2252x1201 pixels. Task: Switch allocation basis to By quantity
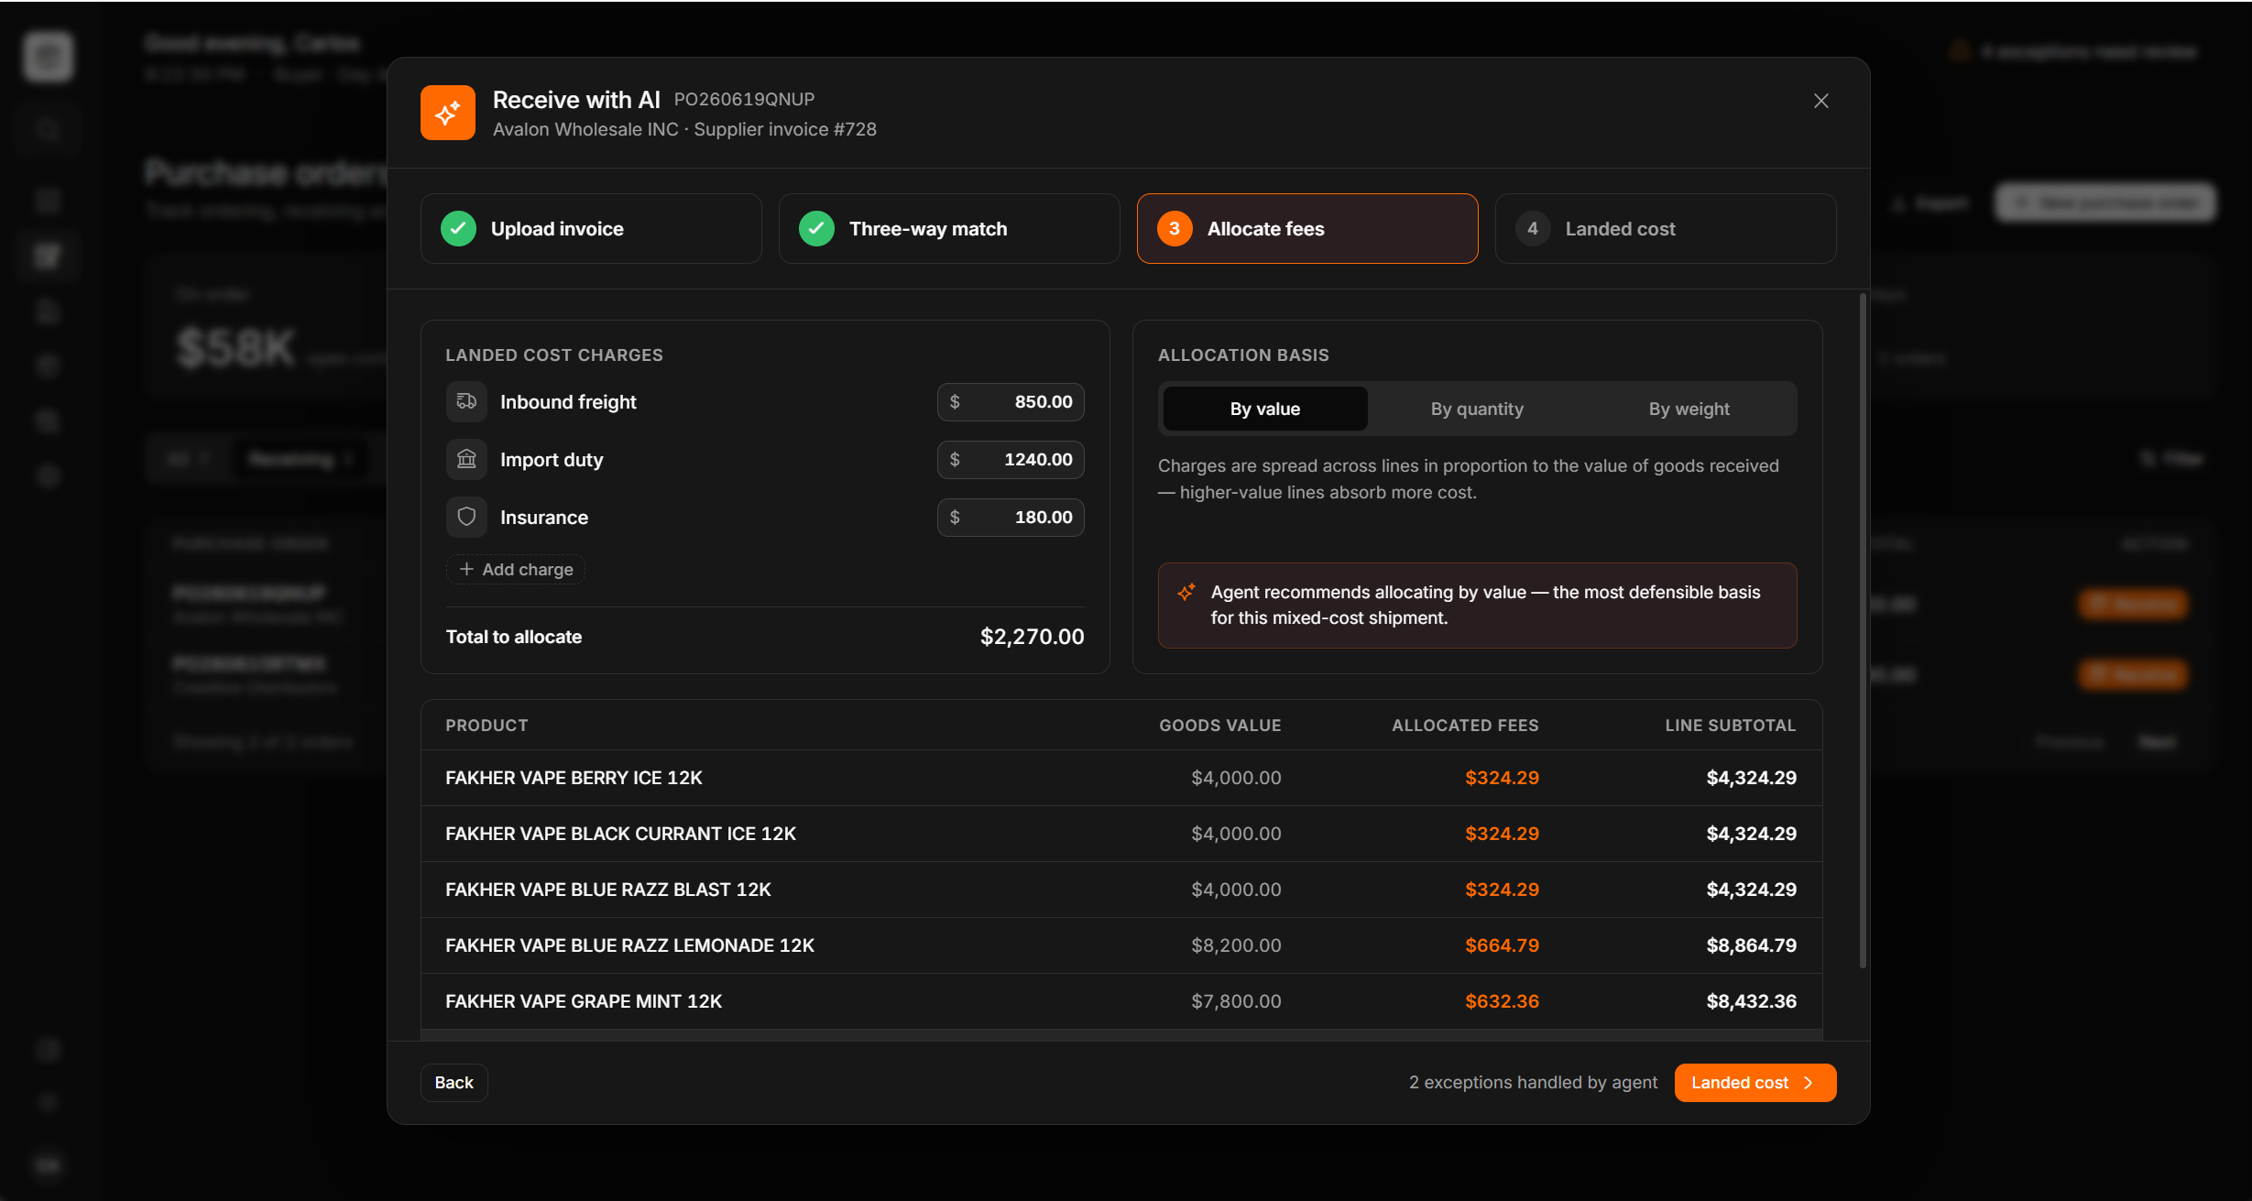coord(1477,409)
